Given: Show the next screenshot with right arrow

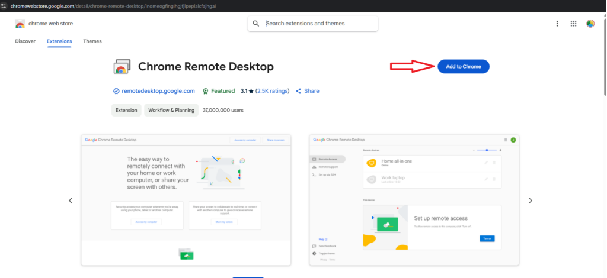Looking at the screenshot, I should coord(531,201).
